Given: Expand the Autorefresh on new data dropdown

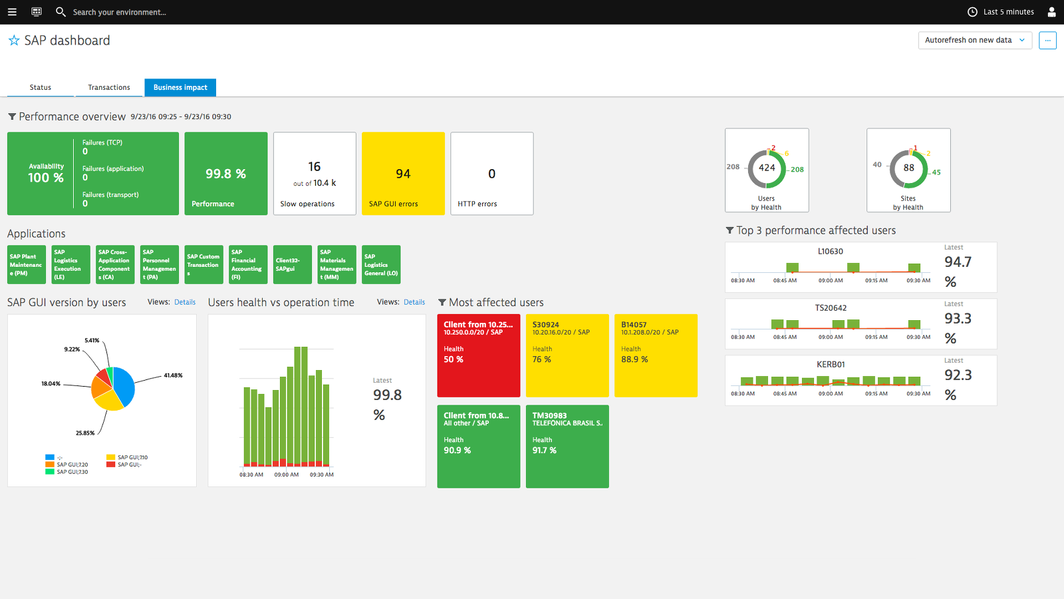Looking at the screenshot, I should (x=975, y=40).
